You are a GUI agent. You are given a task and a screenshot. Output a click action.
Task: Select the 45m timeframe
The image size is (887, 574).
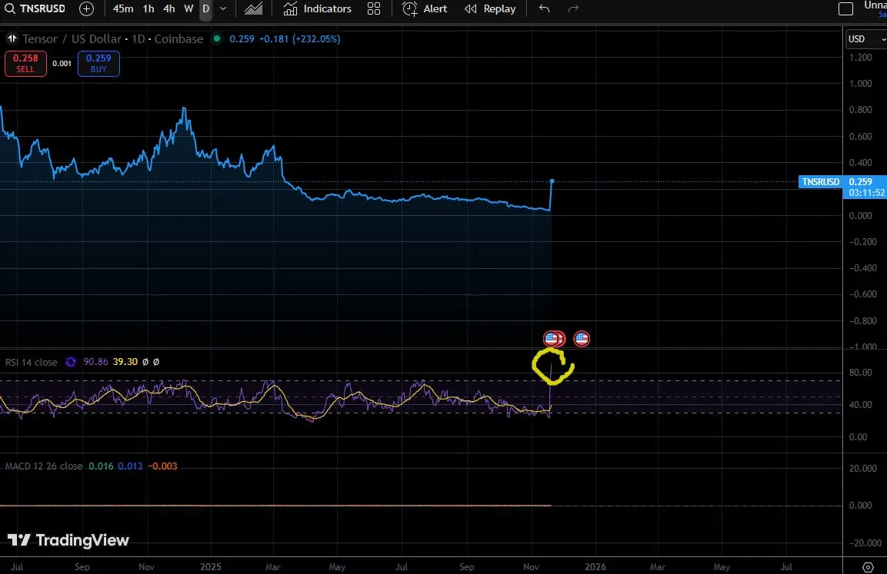click(122, 9)
